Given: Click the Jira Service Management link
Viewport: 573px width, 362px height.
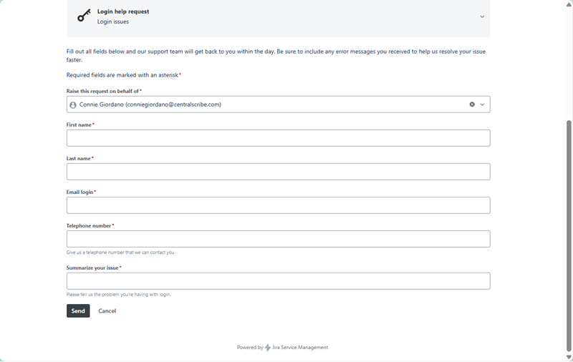Looking at the screenshot, I should (x=300, y=348).
